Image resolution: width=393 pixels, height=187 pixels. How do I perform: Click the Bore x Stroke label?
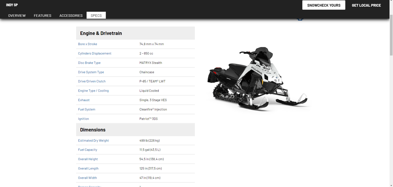(88, 44)
